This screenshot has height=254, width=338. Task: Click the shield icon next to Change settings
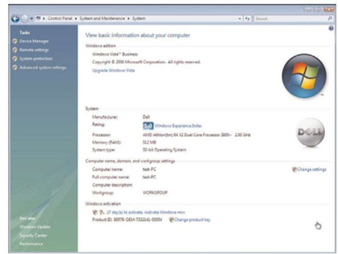tap(294, 169)
